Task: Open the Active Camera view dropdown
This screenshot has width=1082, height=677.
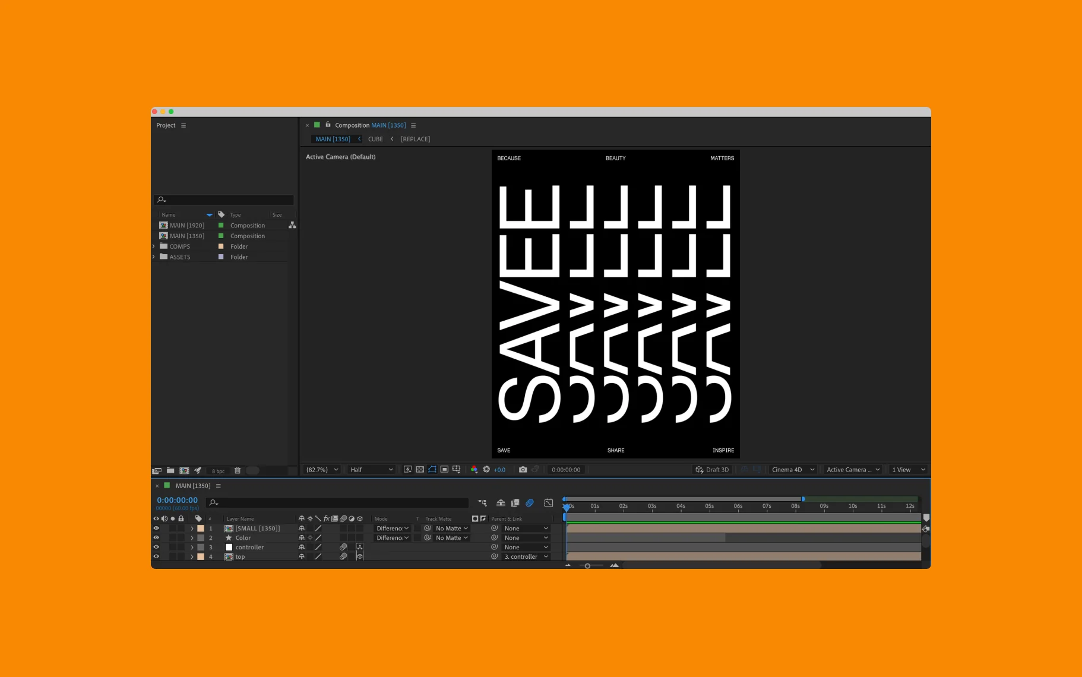Action: (x=853, y=469)
